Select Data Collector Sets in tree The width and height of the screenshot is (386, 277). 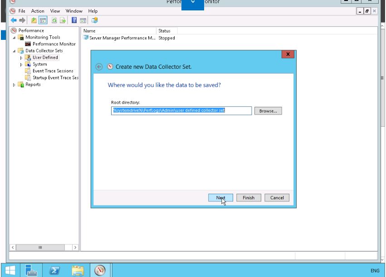44,51
